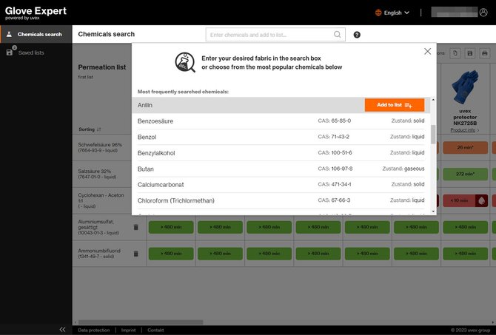Image resolution: width=496 pixels, height=335 pixels.
Task: Click the blue uvex protector glove image
Action: (465, 87)
